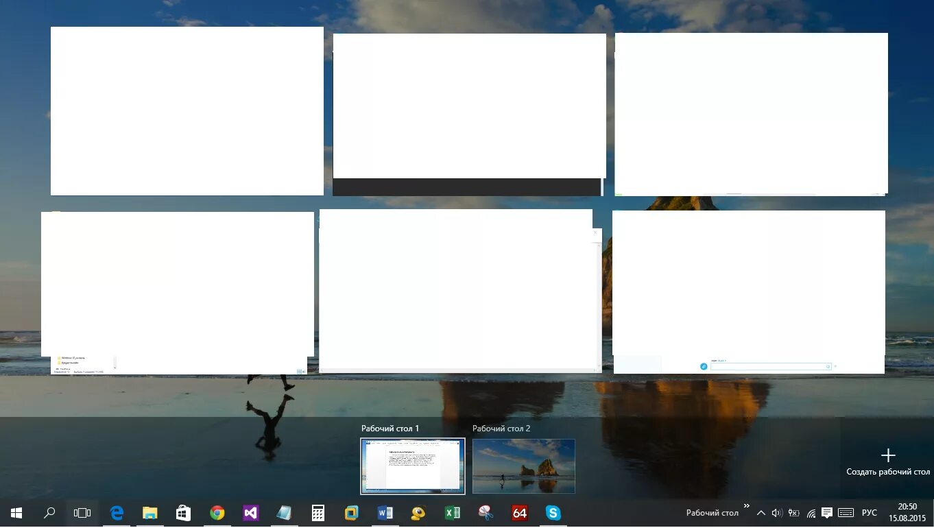The width and height of the screenshot is (934, 528).
Task: Open the Windows Store icon
Action: point(183,512)
